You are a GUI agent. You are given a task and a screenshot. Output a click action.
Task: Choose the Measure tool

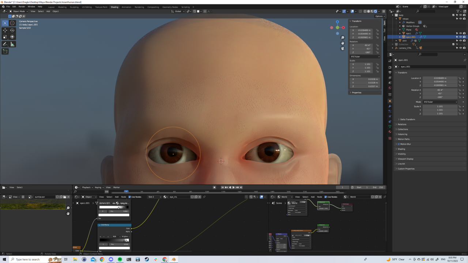click(12, 44)
